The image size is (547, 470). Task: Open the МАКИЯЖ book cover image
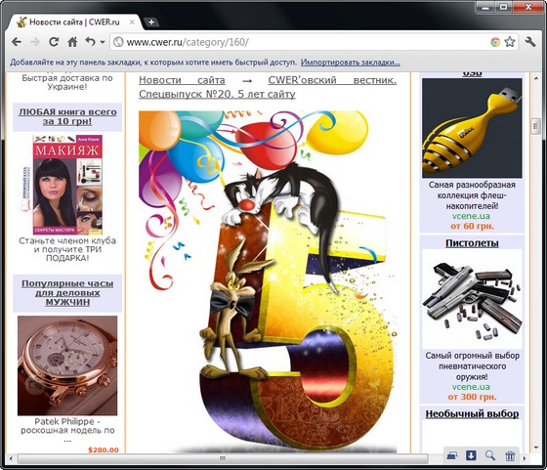click(67, 185)
